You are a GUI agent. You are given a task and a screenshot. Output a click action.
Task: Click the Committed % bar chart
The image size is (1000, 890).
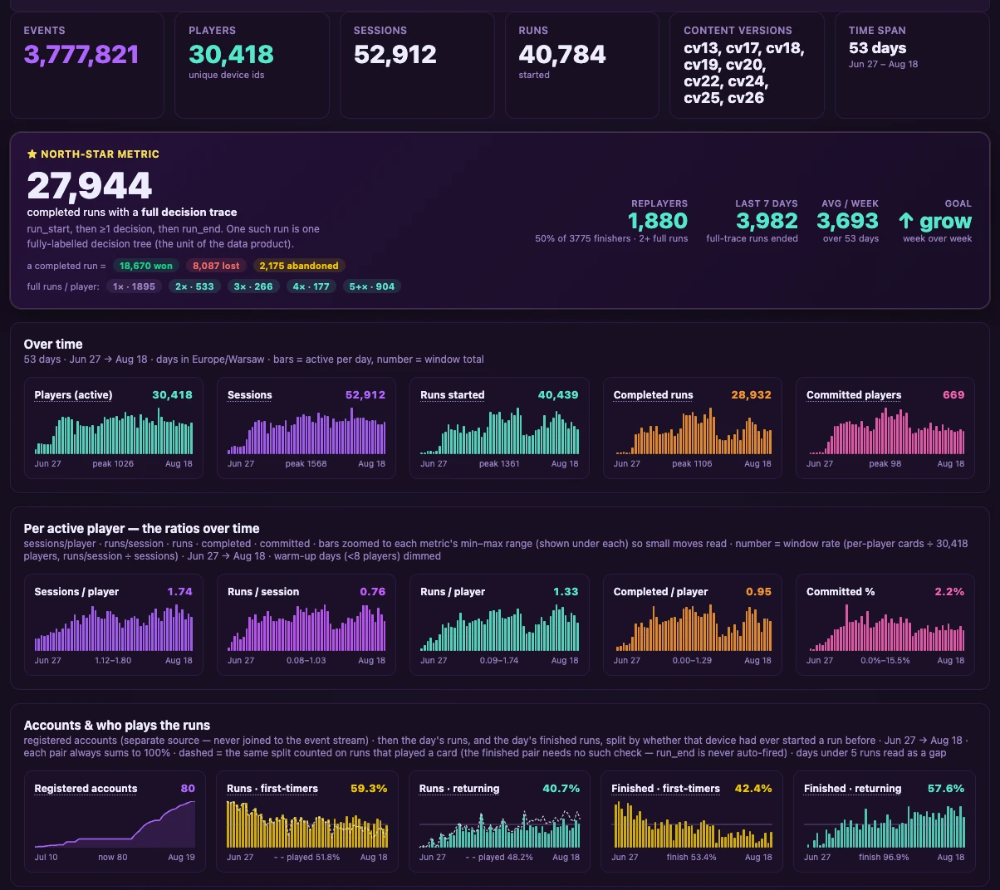885,628
